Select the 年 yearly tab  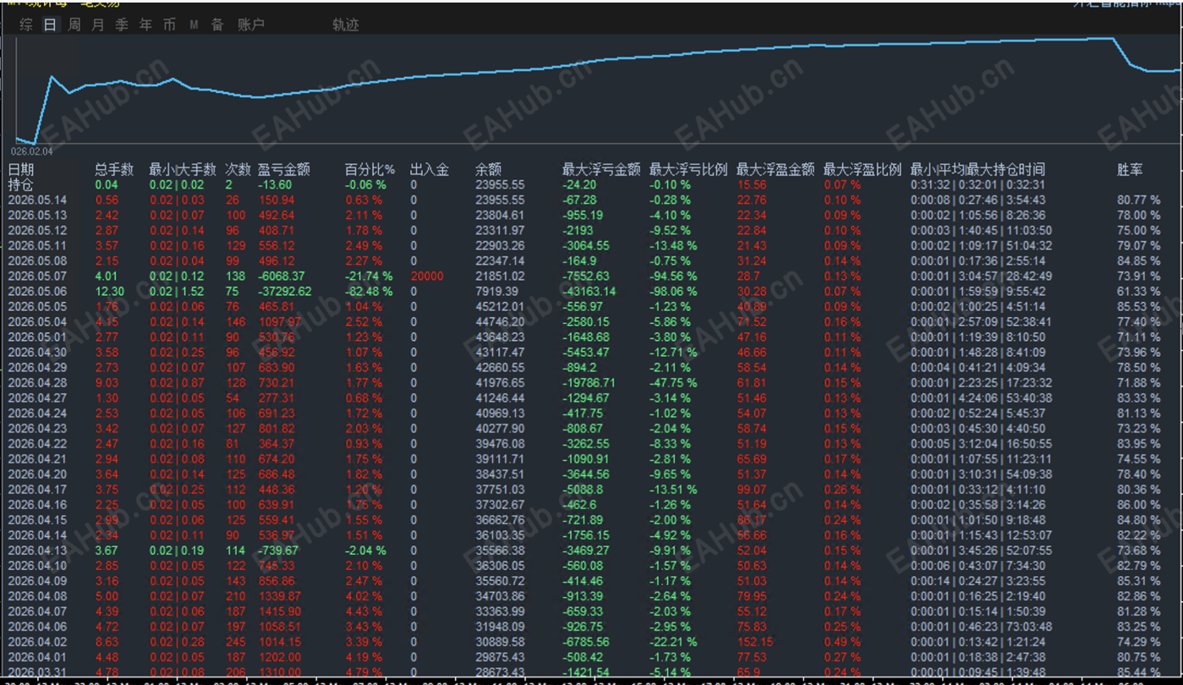145,25
